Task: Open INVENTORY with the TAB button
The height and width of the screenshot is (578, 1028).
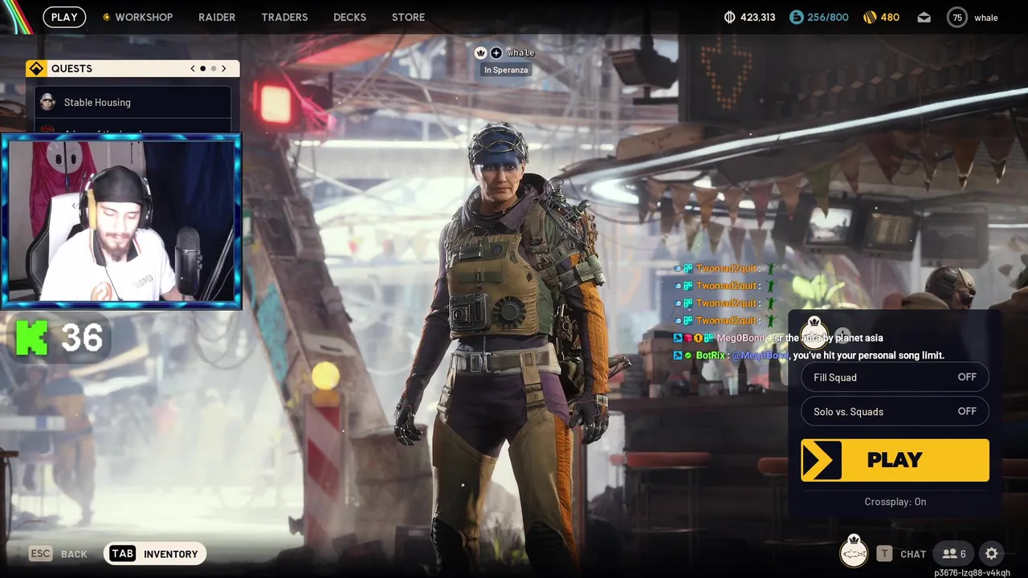Action: [155, 554]
